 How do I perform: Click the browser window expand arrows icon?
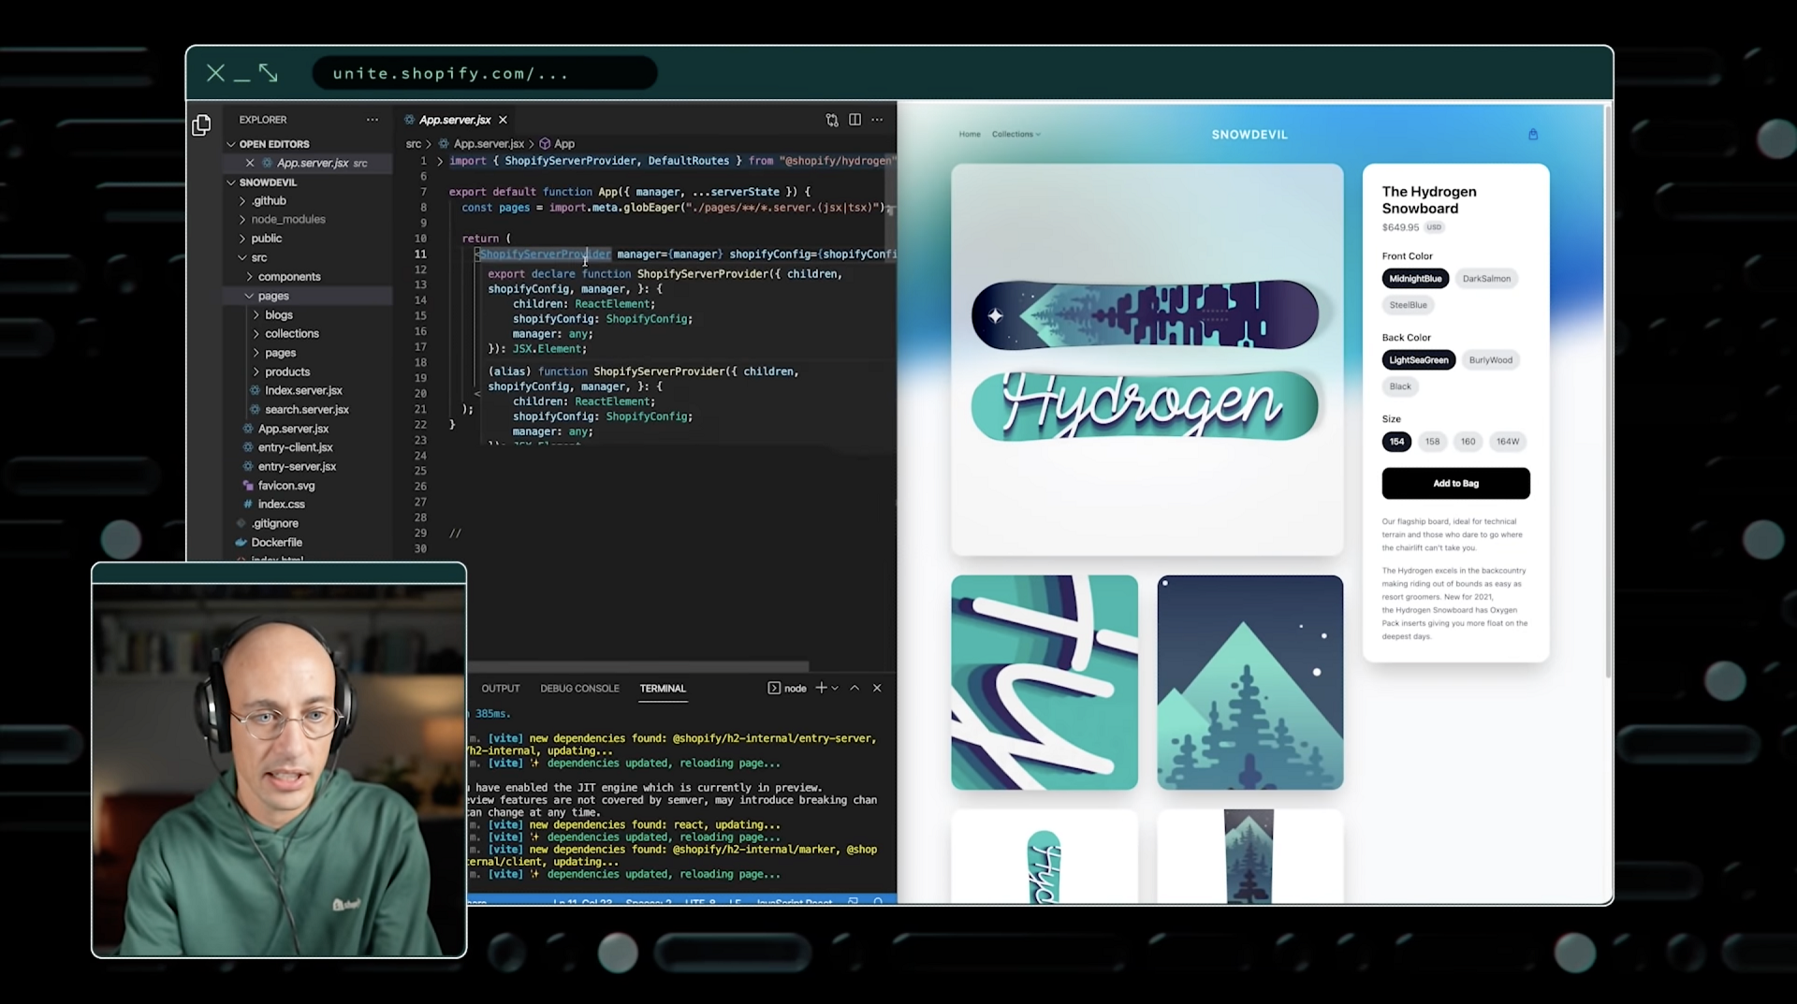pyautogui.click(x=269, y=73)
